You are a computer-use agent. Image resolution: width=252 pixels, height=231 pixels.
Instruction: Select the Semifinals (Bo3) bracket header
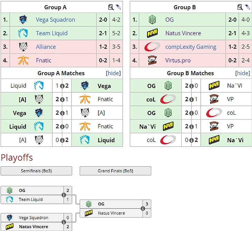click(36, 171)
